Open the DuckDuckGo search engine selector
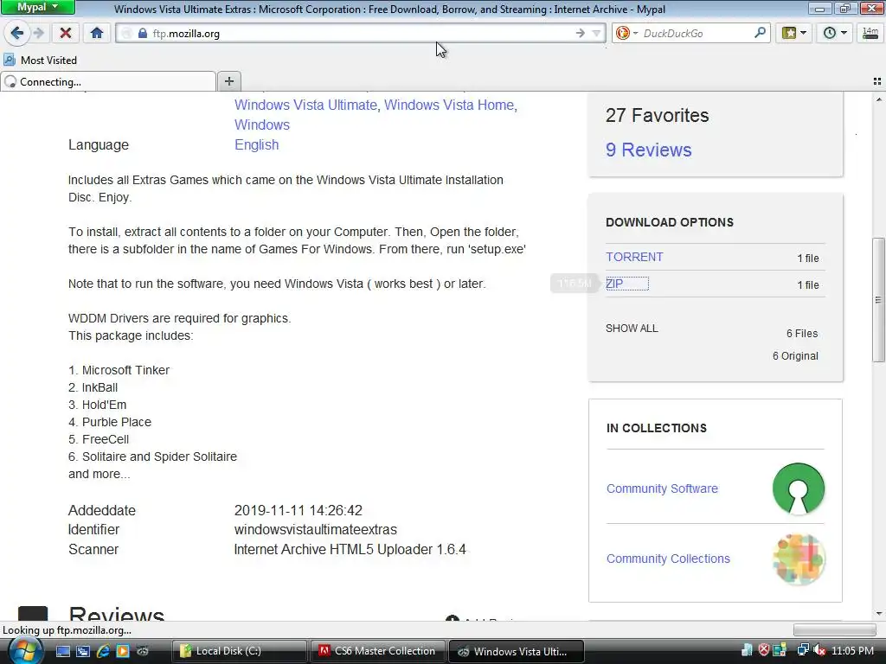 click(626, 34)
